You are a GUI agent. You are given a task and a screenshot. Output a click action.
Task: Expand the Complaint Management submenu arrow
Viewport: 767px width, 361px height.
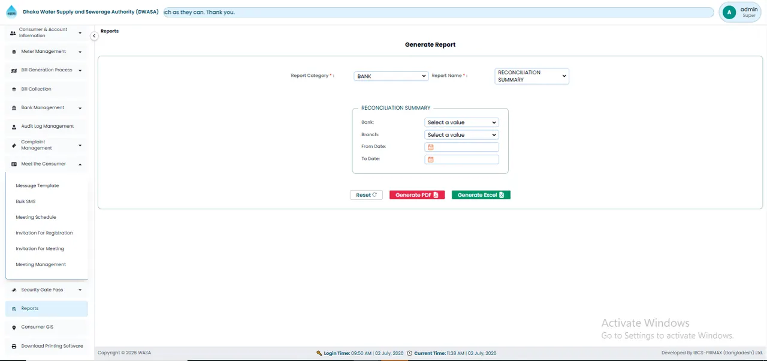point(80,145)
